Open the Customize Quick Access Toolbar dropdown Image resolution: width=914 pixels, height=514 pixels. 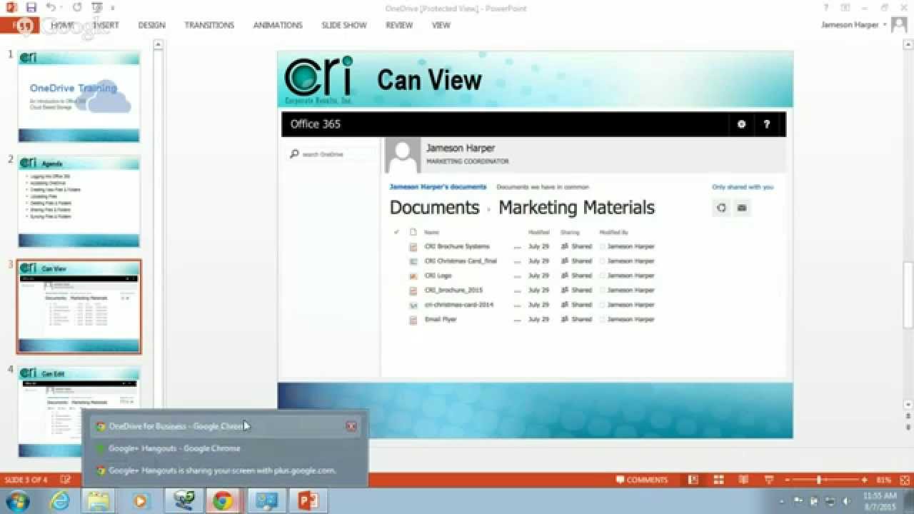pyautogui.click(x=113, y=8)
